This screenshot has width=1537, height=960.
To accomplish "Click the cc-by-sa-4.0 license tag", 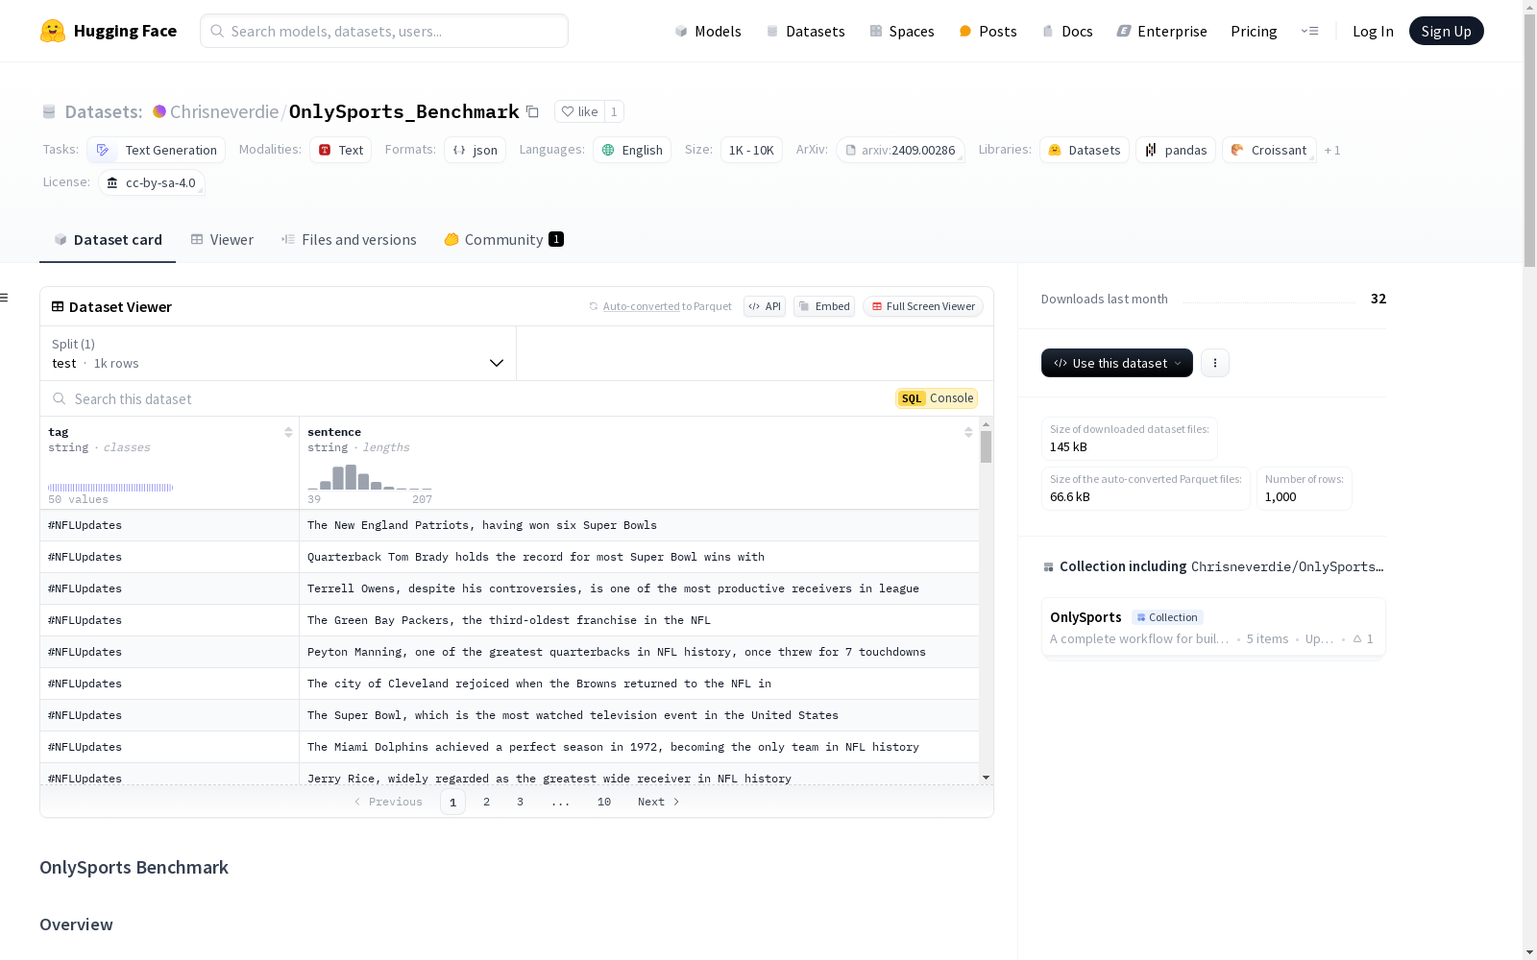I will coord(152,182).
